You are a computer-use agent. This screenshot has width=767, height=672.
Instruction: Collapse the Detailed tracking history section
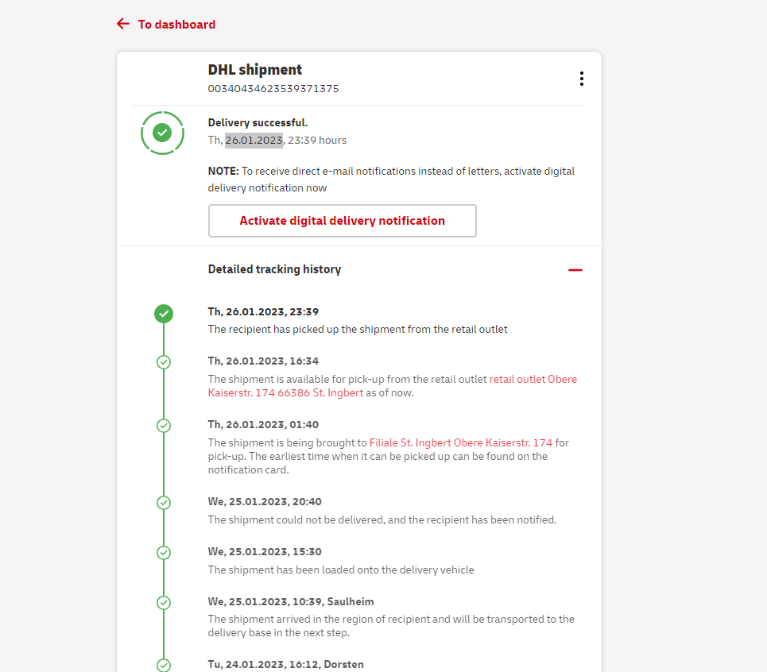pos(575,270)
